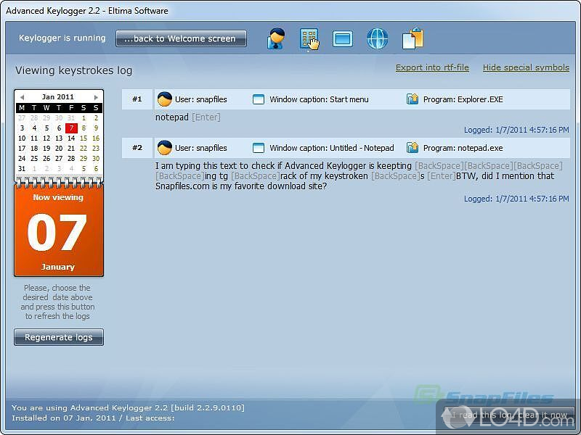Go to next month in calendar
The width and height of the screenshot is (581, 435).
pos(96,97)
